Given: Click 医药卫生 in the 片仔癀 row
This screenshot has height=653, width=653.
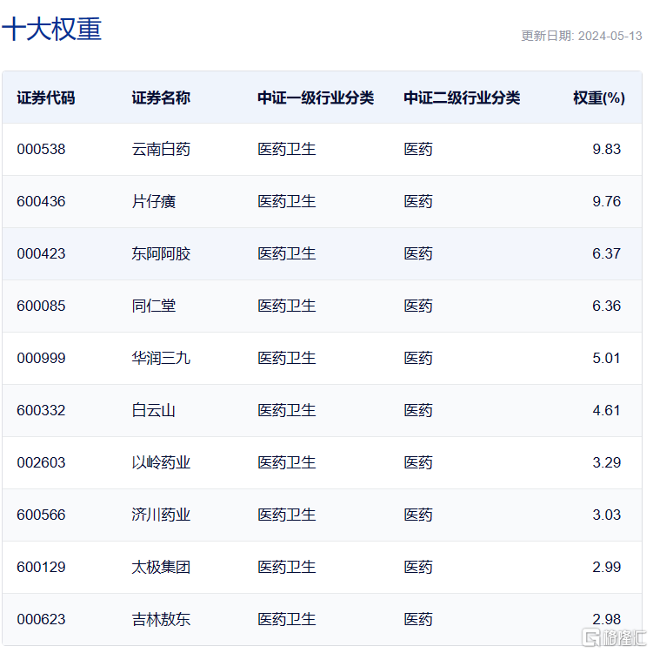Looking at the screenshot, I should click(287, 201).
